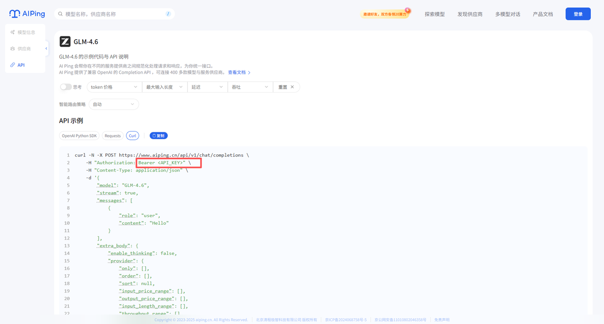Open the 查看文档 link
Screen dimensions: 604x324
click(x=239, y=72)
